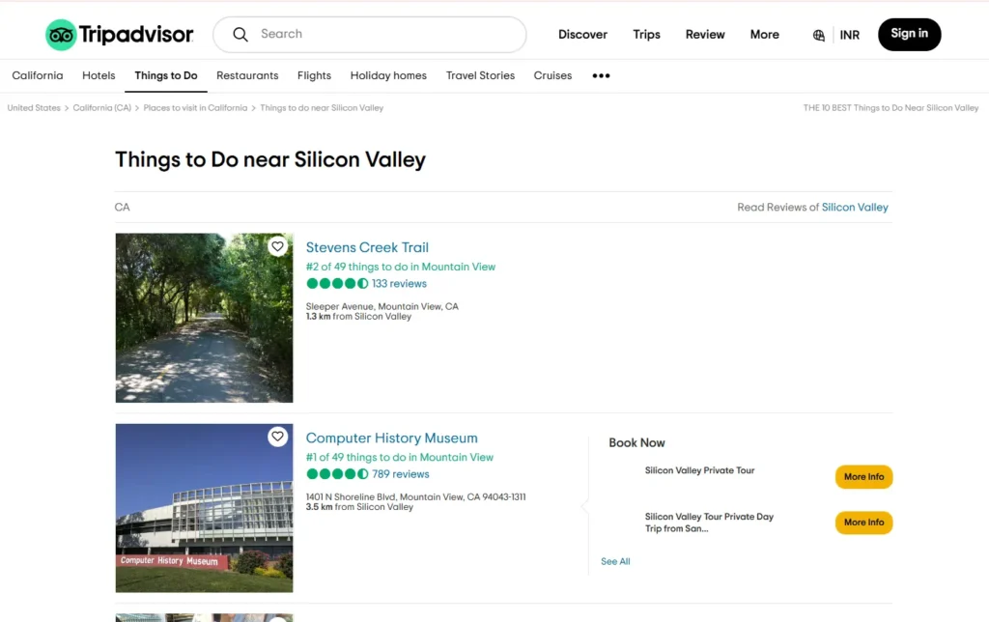Click the Stevens Creek Trail rating bubbles

(x=337, y=283)
